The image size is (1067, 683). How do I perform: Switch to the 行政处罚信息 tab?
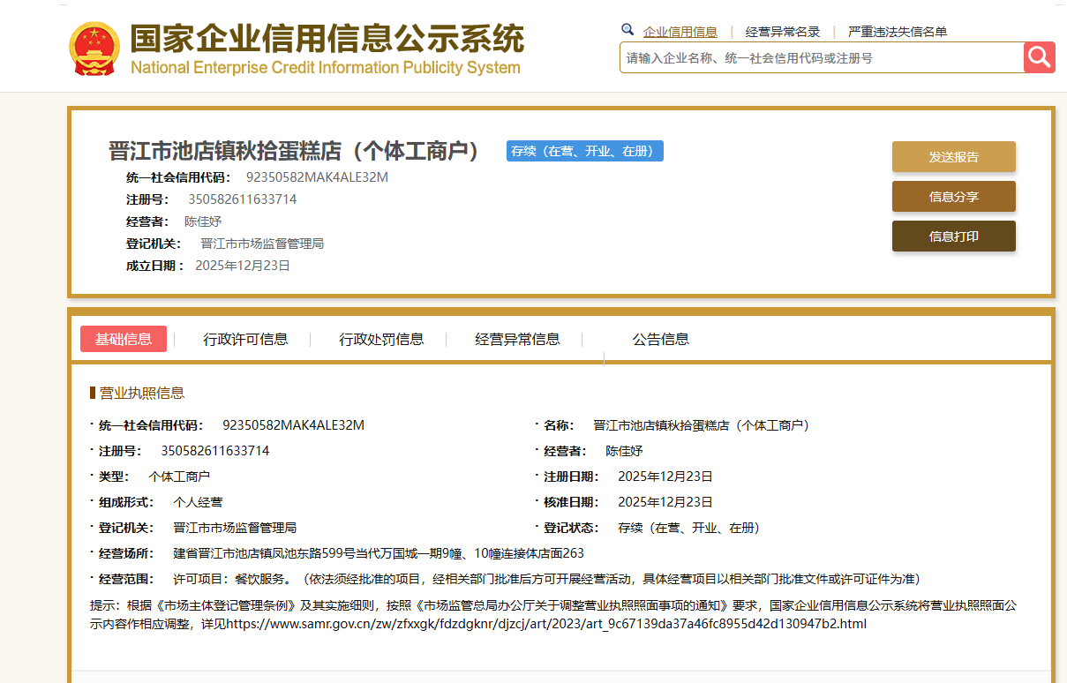[381, 339]
